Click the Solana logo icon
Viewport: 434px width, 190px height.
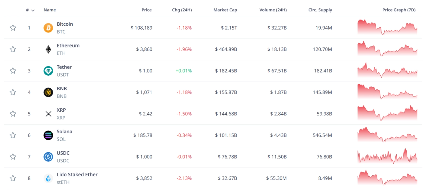pyautogui.click(x=48, y=135)
